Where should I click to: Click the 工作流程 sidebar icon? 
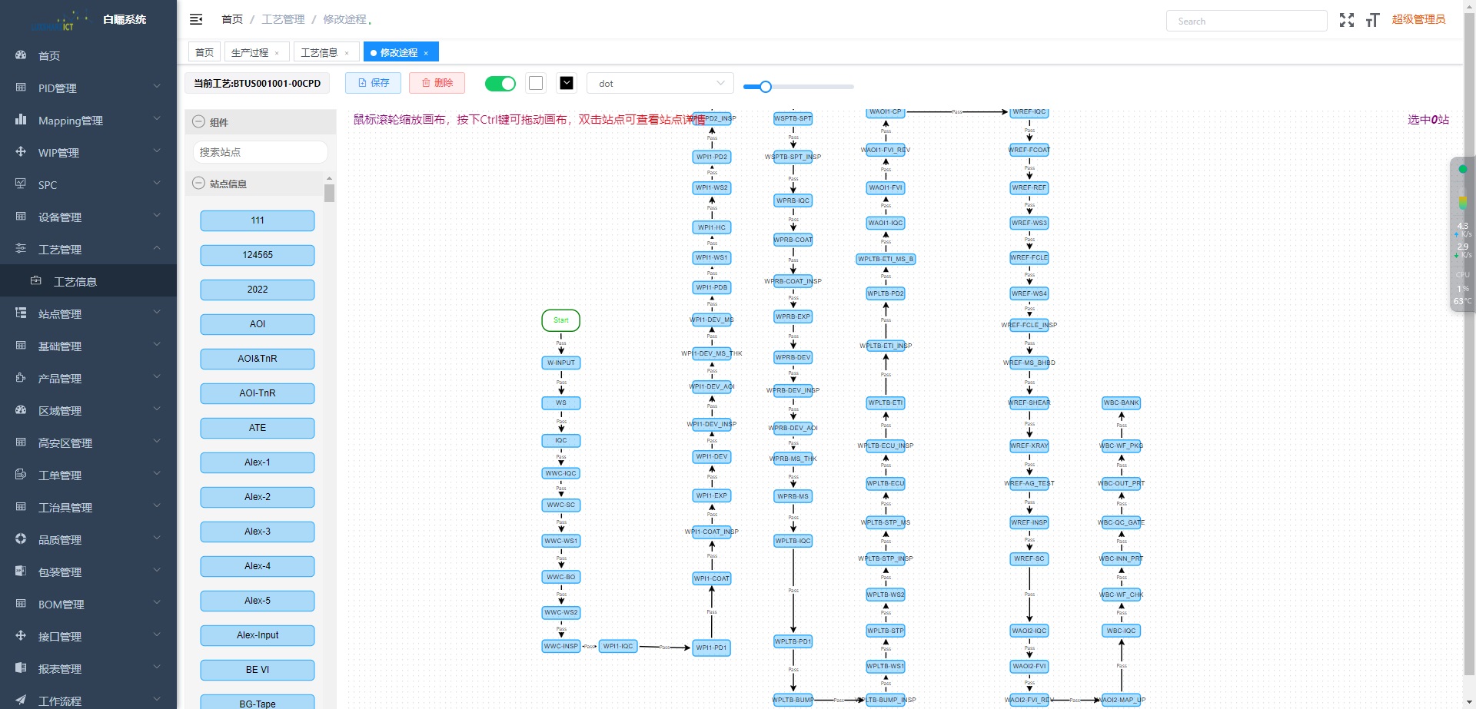coord(21,700)
